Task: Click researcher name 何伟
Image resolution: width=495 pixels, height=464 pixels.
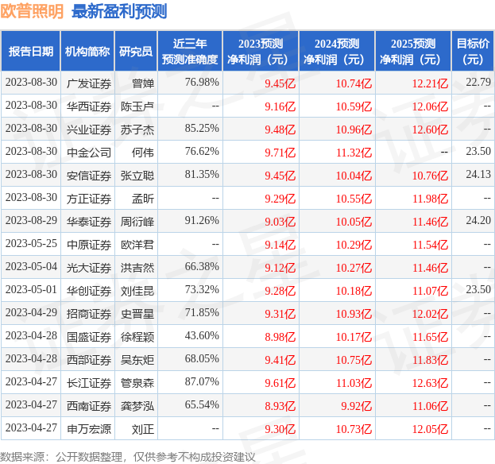Action: 143,153
